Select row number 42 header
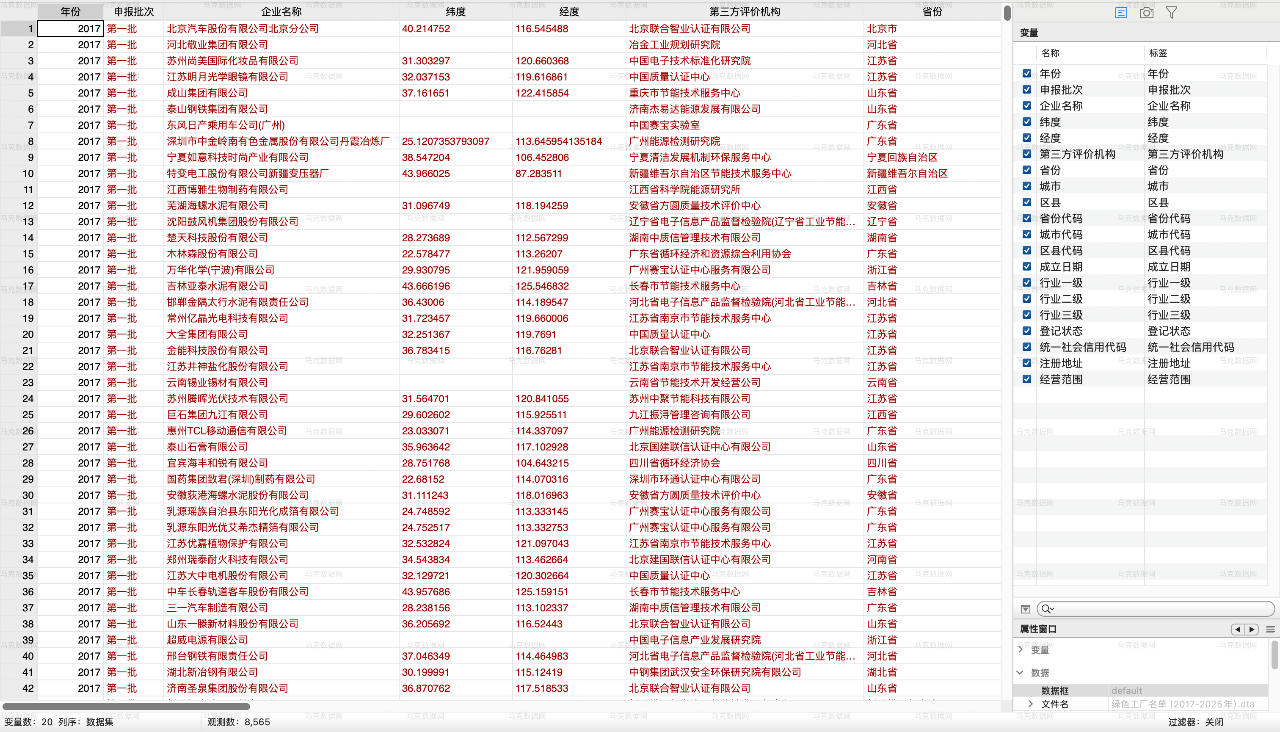Screen dimensions: 1280x732 19,688
